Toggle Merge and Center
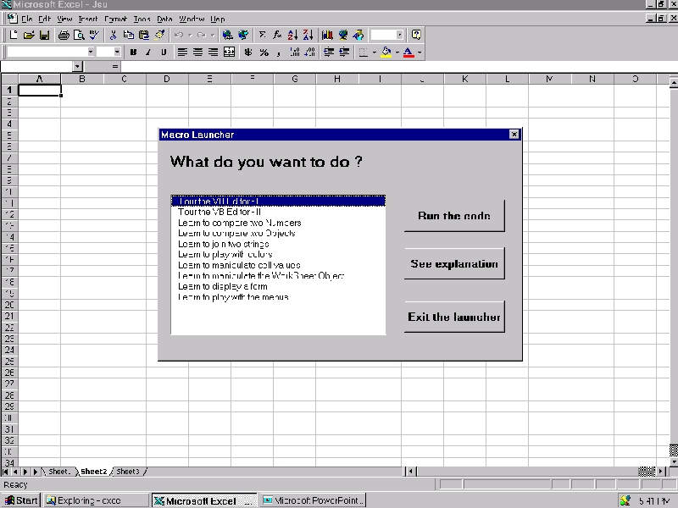This screenshot has height=508, width=678. pyautogui.click(x=229, y=52)
